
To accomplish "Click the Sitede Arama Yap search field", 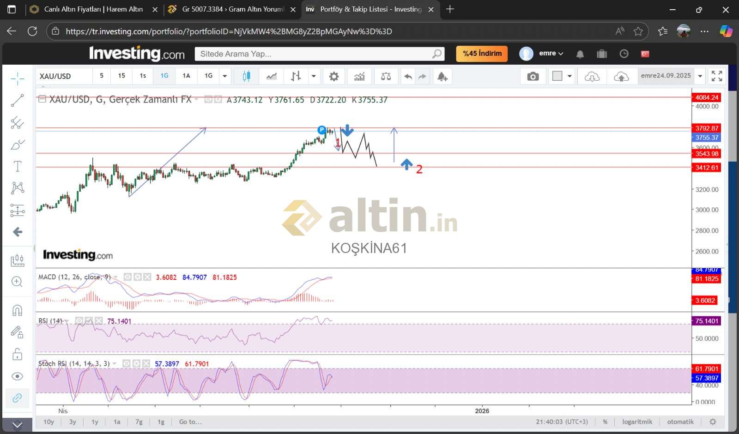I will click(320, 54).
